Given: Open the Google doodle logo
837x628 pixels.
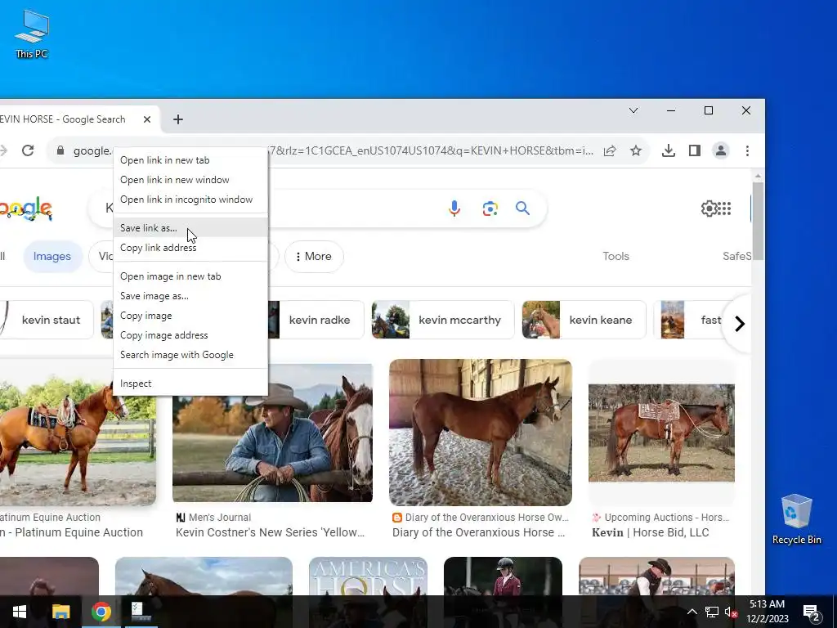Looking at the screenshot, I should pyautogui.click(x=26, y=209).
